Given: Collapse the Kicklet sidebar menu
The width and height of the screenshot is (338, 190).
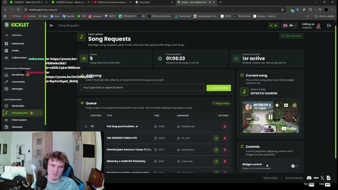Looking at the screenshot, I should pyautogui.click(x=51, y=26).
